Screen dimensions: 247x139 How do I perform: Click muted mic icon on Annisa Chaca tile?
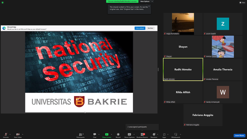click(205, 56)
